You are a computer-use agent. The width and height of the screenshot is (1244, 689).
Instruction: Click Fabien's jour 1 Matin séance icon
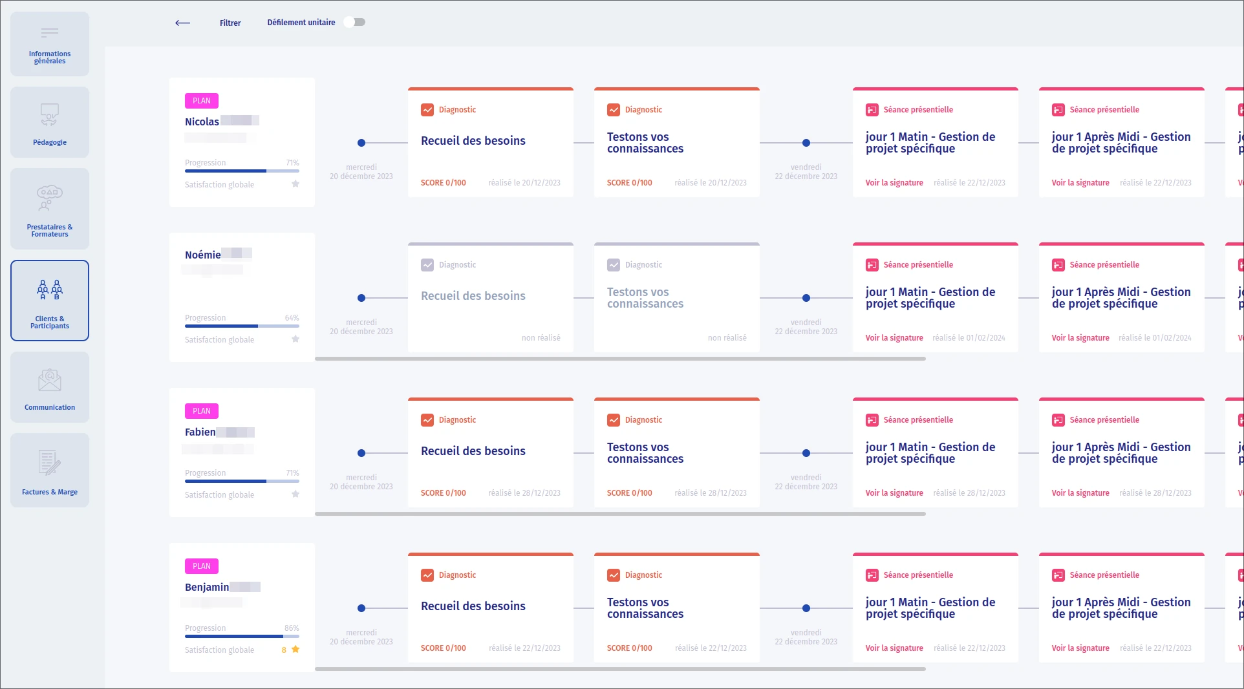pyautogui.click(x=872, y=420)
